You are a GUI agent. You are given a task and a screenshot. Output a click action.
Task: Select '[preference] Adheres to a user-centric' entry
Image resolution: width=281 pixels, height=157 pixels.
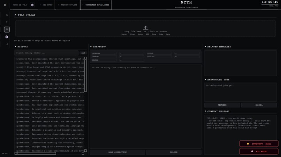50,113
